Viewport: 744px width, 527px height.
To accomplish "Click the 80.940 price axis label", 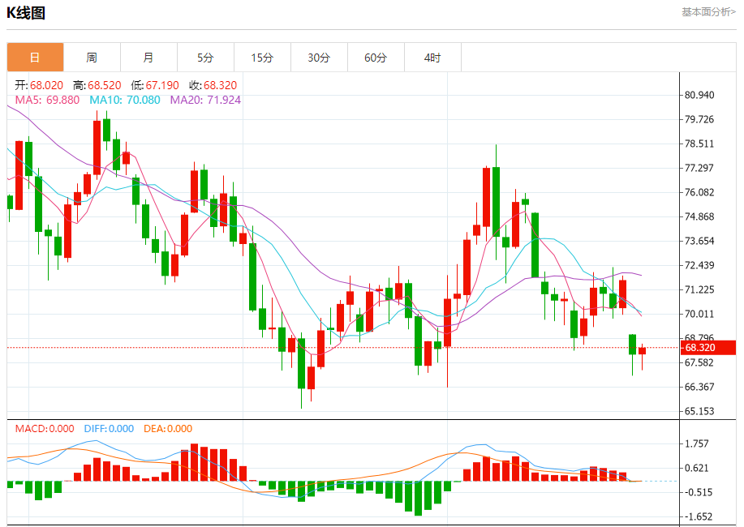I will pyautogui.click(x=699, y=95).
